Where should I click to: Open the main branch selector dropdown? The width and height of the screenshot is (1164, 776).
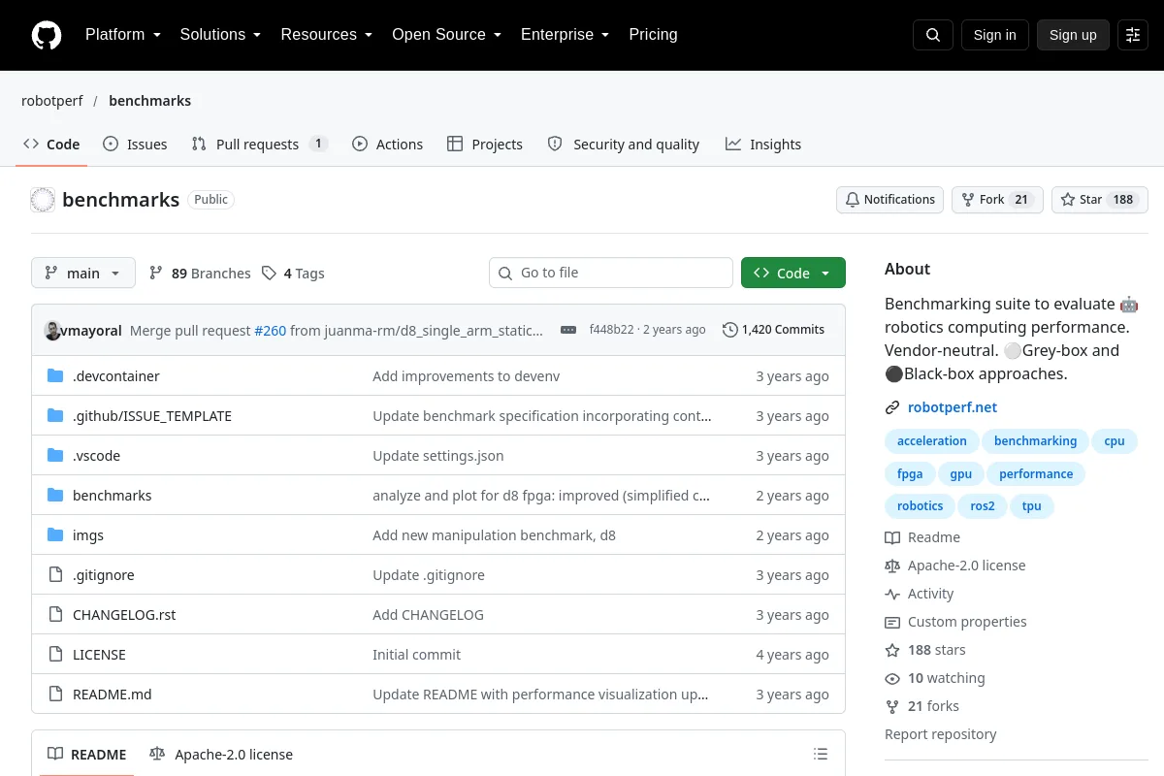[83, 274]
